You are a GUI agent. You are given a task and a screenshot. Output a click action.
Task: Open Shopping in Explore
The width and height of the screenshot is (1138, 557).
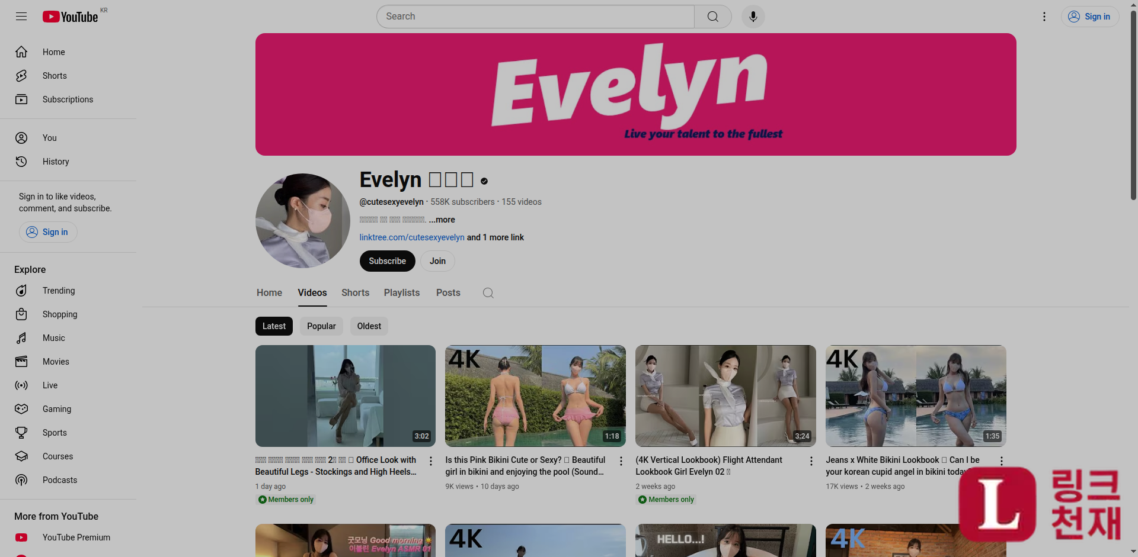(68, 314)
